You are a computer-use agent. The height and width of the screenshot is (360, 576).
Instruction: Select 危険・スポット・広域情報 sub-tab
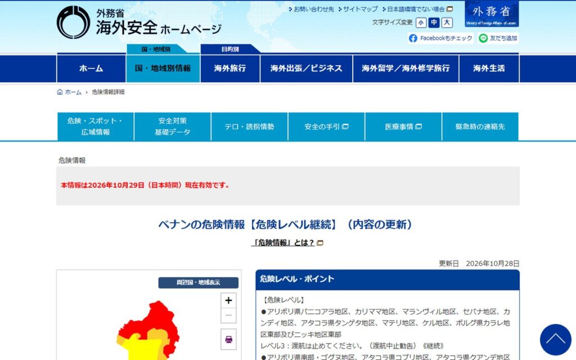pos(96,127)
